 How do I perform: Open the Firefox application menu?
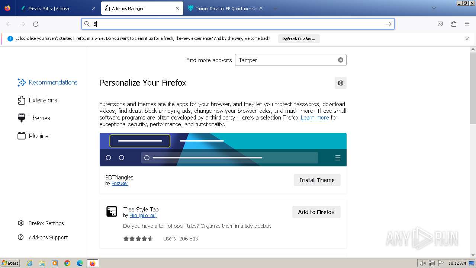[467, 24]
